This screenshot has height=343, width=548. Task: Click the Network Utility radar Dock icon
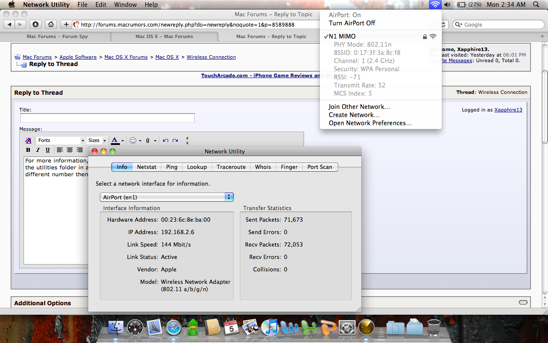(366, 328)
